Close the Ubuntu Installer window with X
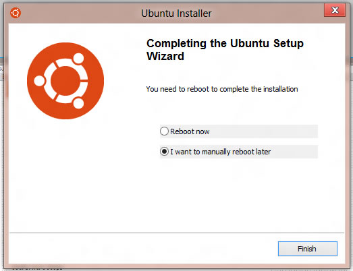This screenshot has height=271, width=353. coord(335,10)
